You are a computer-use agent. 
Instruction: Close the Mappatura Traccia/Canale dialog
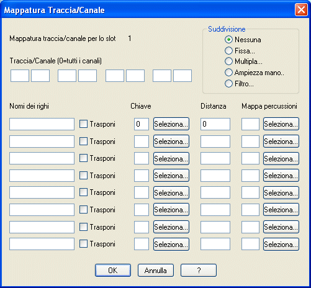coord(301,10)
